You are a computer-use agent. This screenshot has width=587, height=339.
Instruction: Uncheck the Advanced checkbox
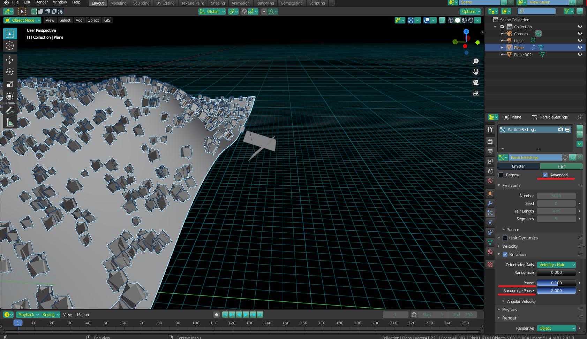point(545,175)
